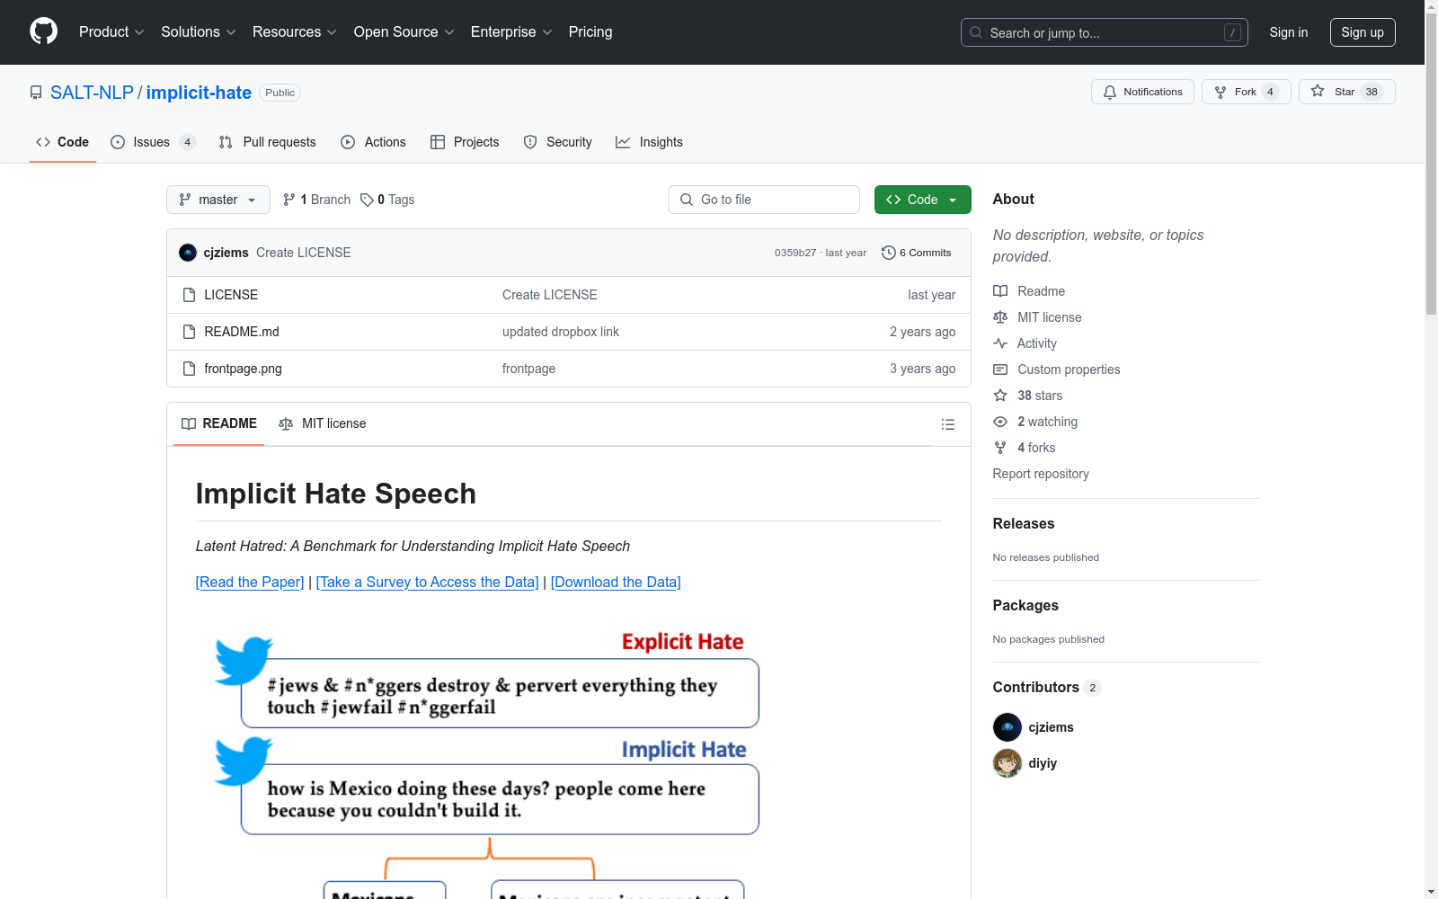This screenshot has height=899, width=1438.
Task: Click the magnifier icon in search bar
Action: click(x=976, y=32)
